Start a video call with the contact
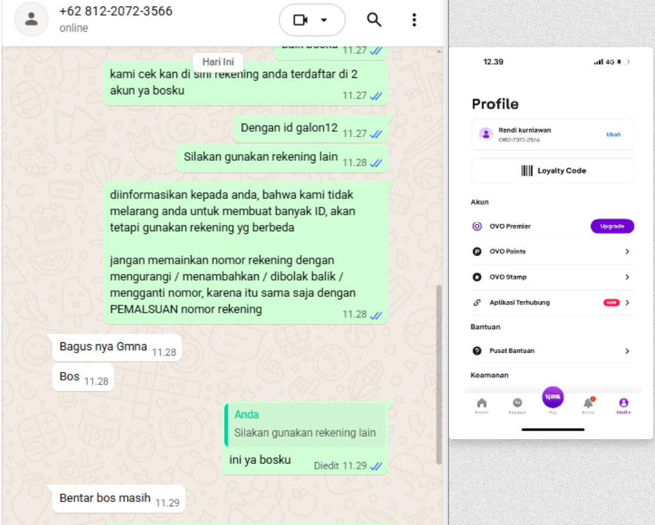Image resolution: width=655 pixels, height=525 pixels. [300, 19]
